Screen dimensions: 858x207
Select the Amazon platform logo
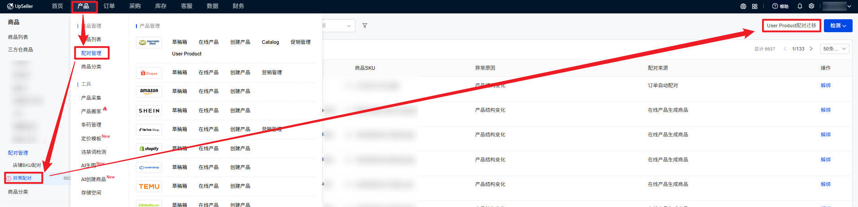[149, 91]
